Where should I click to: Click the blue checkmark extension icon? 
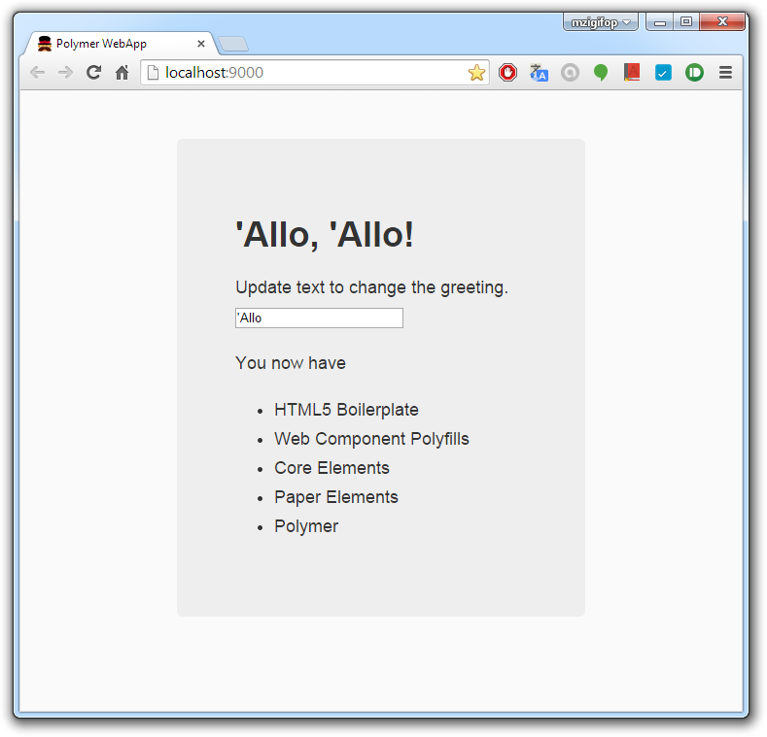tap(663, 73)
